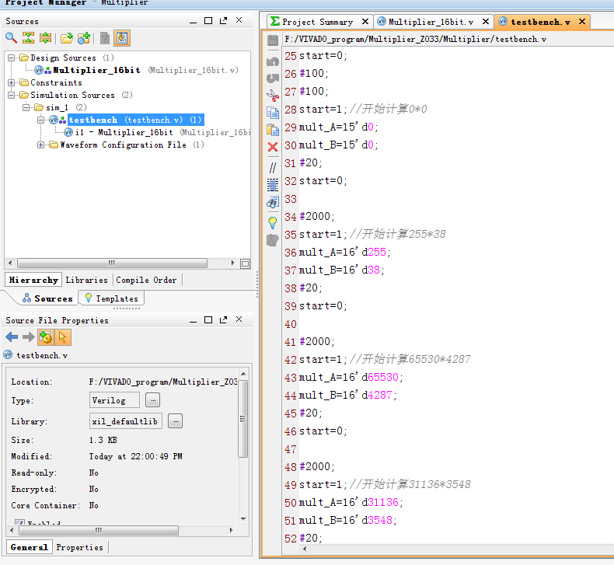Image resolution: width=614 pixels, height=565 pixels.
Task: Click the Collapse All icon in Sources toolbar
Action: point(28,37)
